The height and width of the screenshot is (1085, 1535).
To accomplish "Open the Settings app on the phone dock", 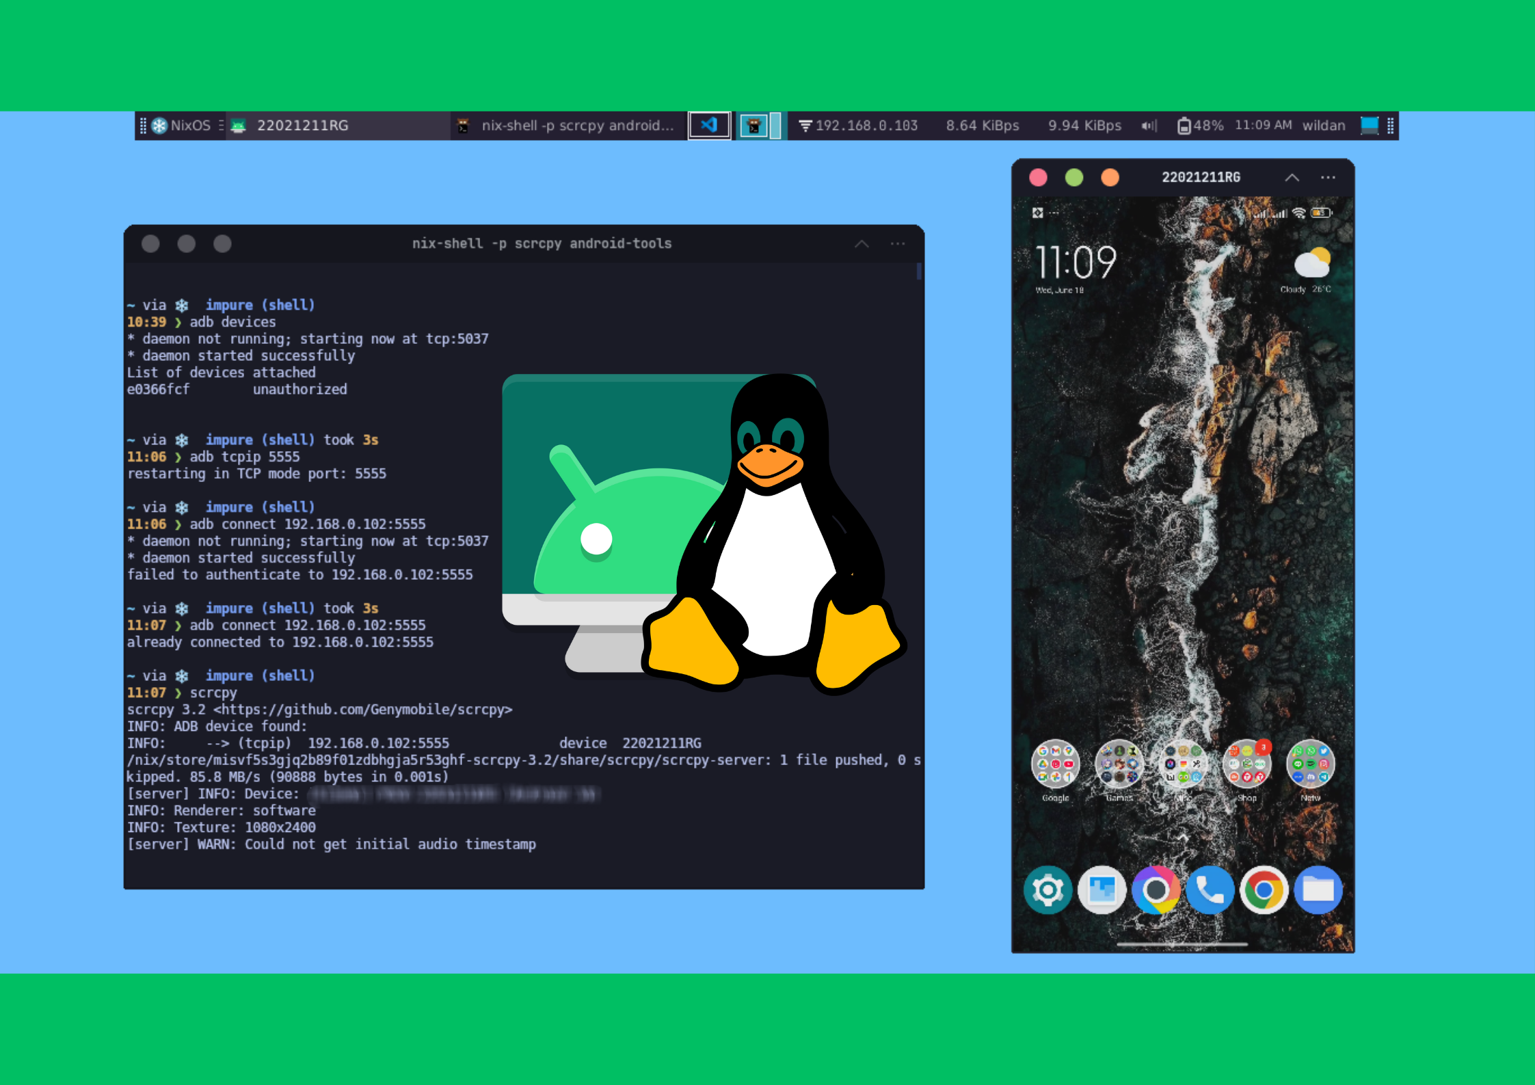I will pos(1050,889).
